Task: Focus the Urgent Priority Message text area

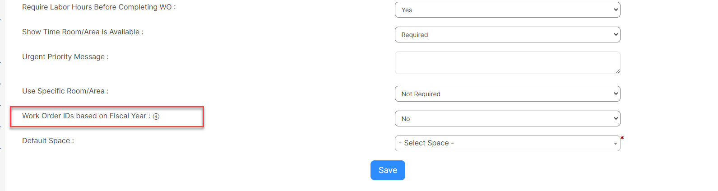Action: point(507,63)
